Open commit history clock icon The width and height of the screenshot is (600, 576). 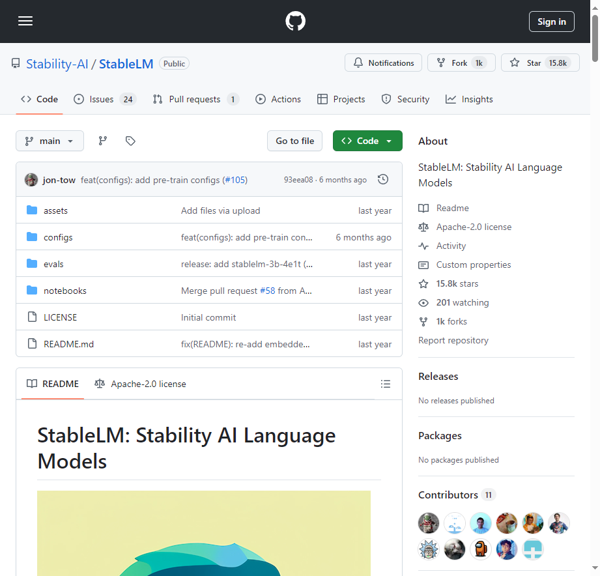383,179
